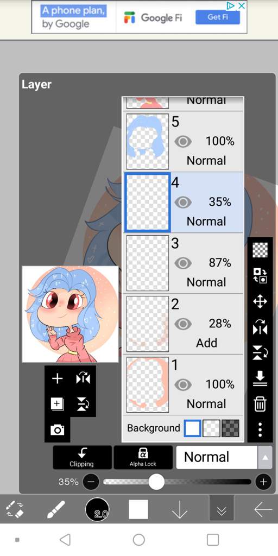Collapse layer panel with double-chevron button
278x556 pixels.
(222, 509)
